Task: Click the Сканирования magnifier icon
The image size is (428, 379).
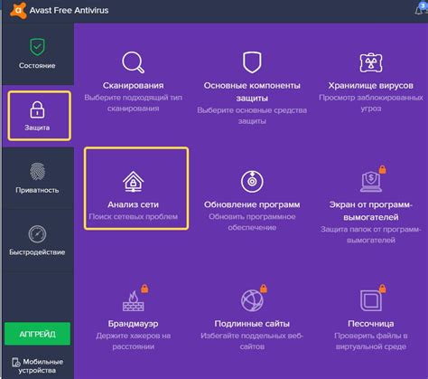Action: coord(133,62)
